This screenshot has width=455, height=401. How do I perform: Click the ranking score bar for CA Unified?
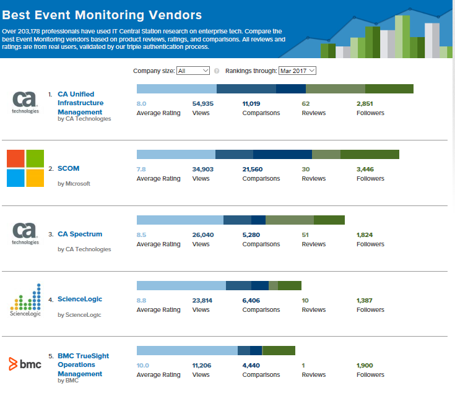pyautogui.click(x=275, y=88)
